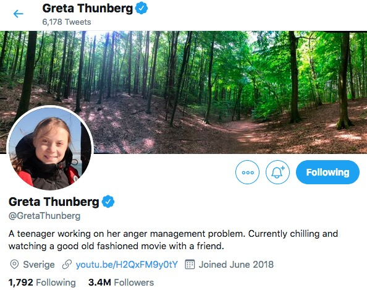
Task: Click the chain link icon
Action: (x=67, y=265)
